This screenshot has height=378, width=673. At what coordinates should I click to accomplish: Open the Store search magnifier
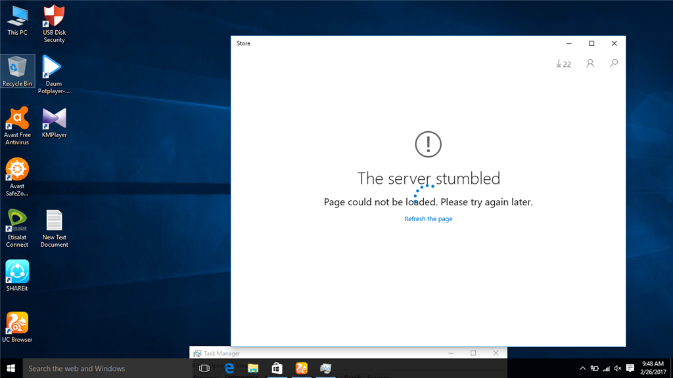[614, 64]
